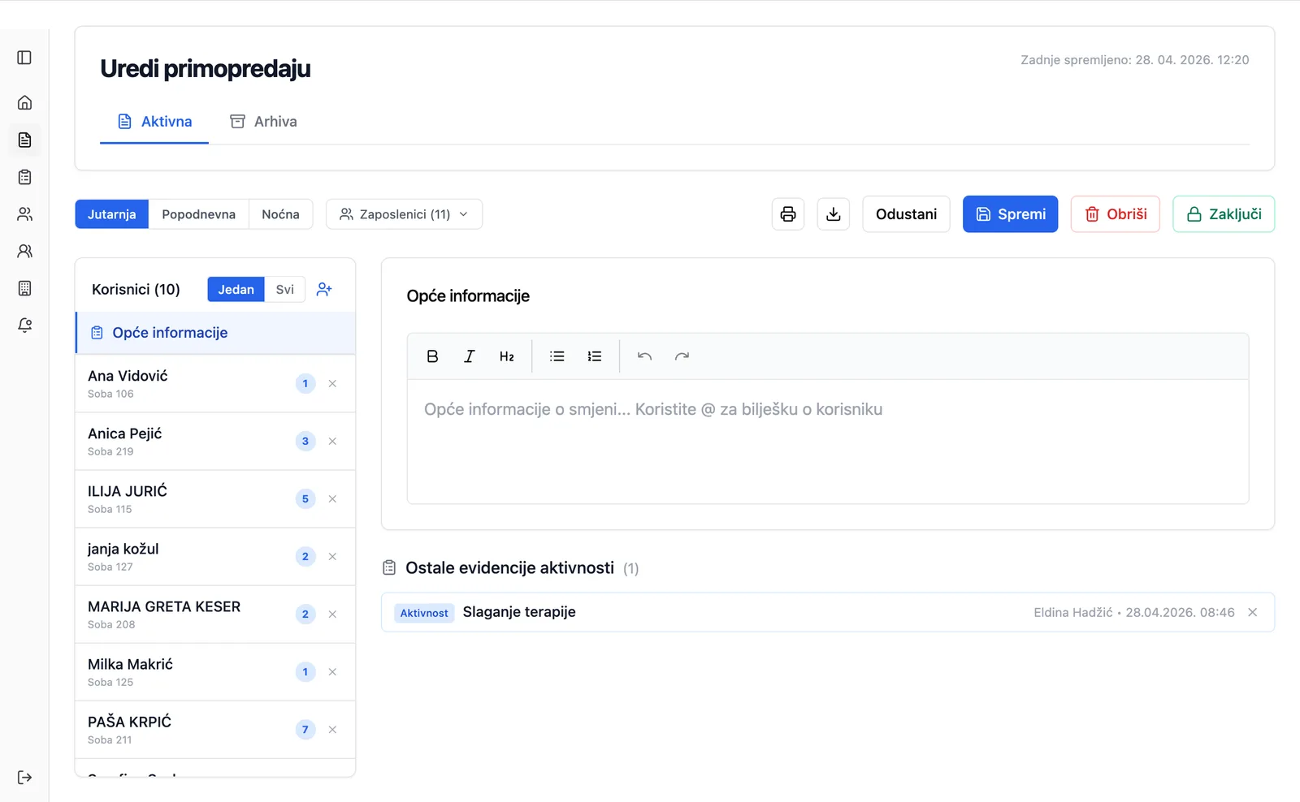Open the building icon in sidebar
The width and height of the screenshot is (1300, 802).
pyautogui.click(x=24, y=288)
